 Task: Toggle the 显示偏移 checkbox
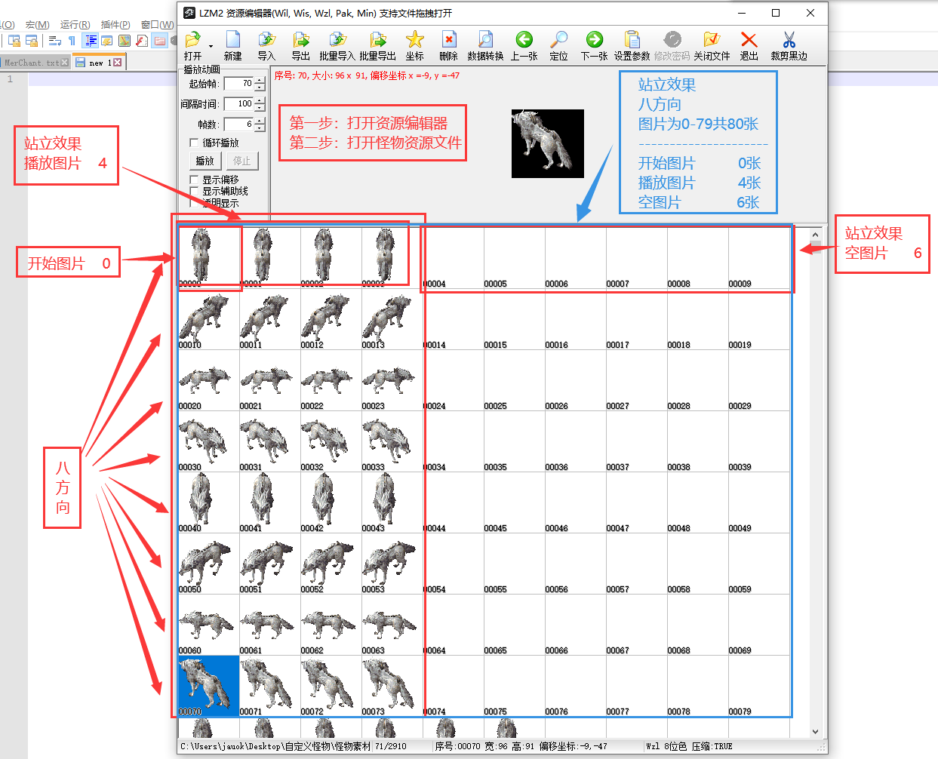tap(194, 180)
